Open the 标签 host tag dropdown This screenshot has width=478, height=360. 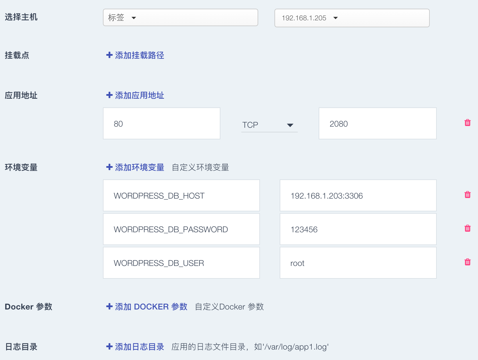pyautogui.click(x=180, y=17)
